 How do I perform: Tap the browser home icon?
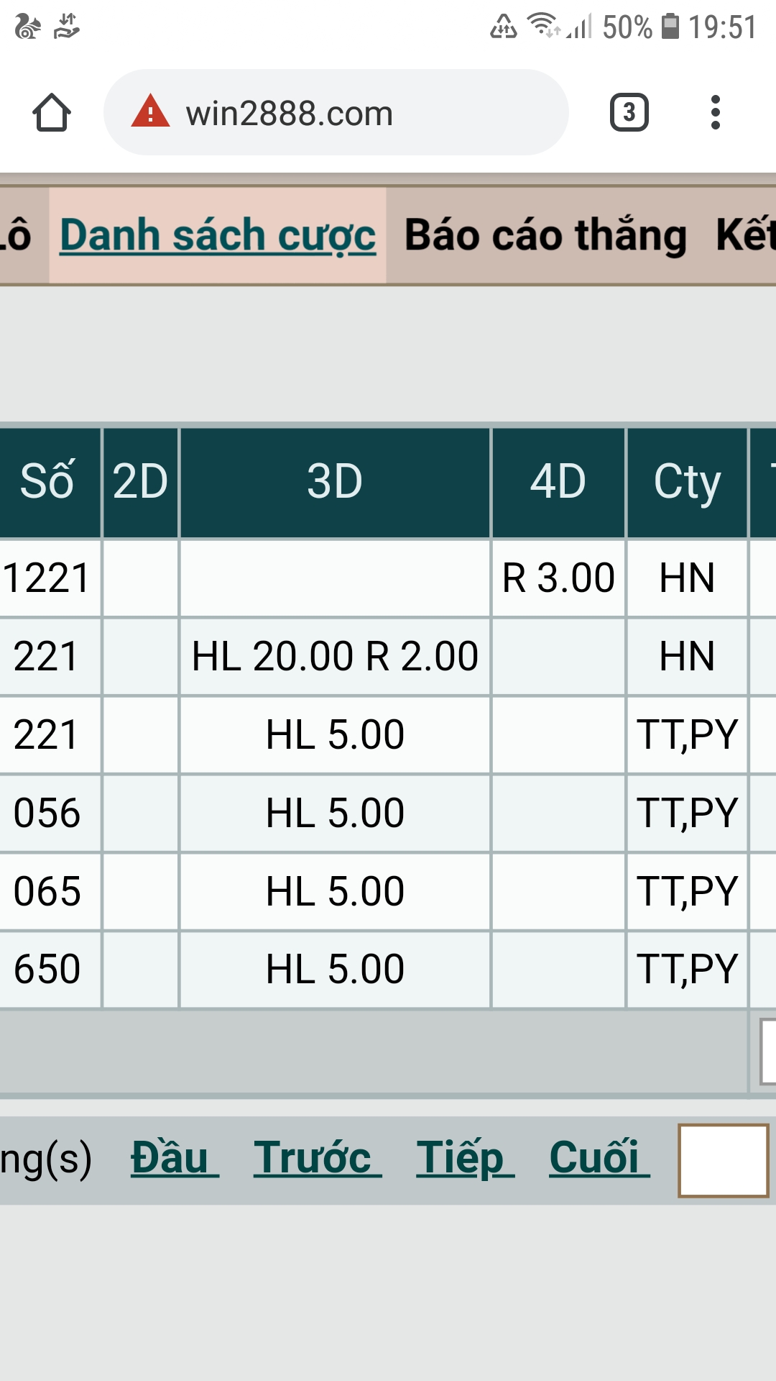click(x=52, y=113)
